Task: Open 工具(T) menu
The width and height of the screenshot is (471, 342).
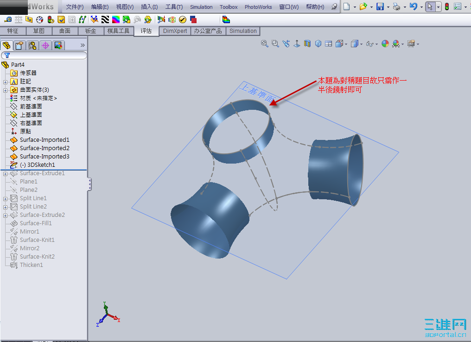Action: point(174,7)
